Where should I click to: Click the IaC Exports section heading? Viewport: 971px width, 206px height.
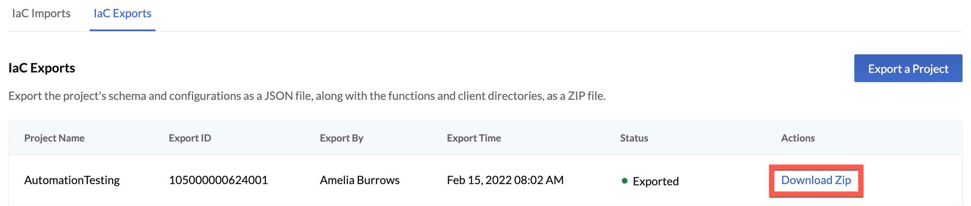41,68
